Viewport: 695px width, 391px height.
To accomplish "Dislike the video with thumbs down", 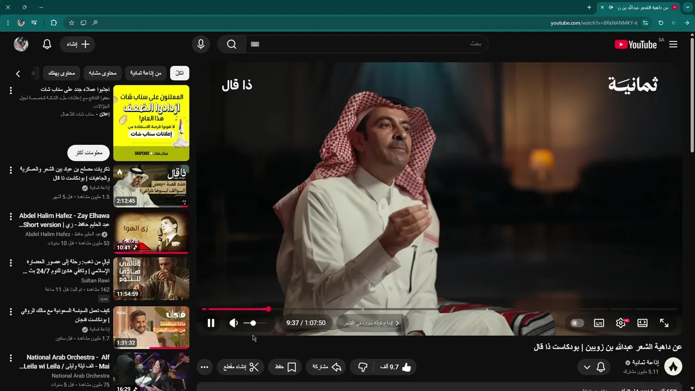I will pyautogui.click(x=363, y=367).
